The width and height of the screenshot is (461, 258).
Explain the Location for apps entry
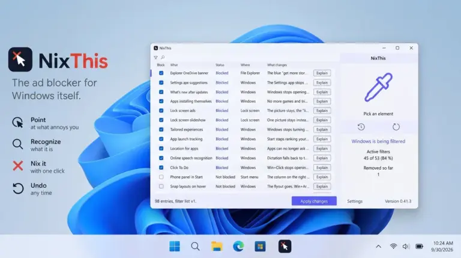click(322, 149)
